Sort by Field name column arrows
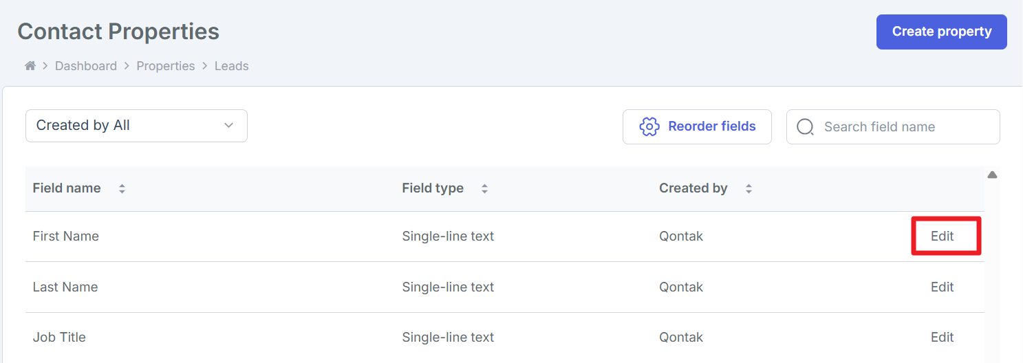 pyautogui.click(x=122, y=188)
